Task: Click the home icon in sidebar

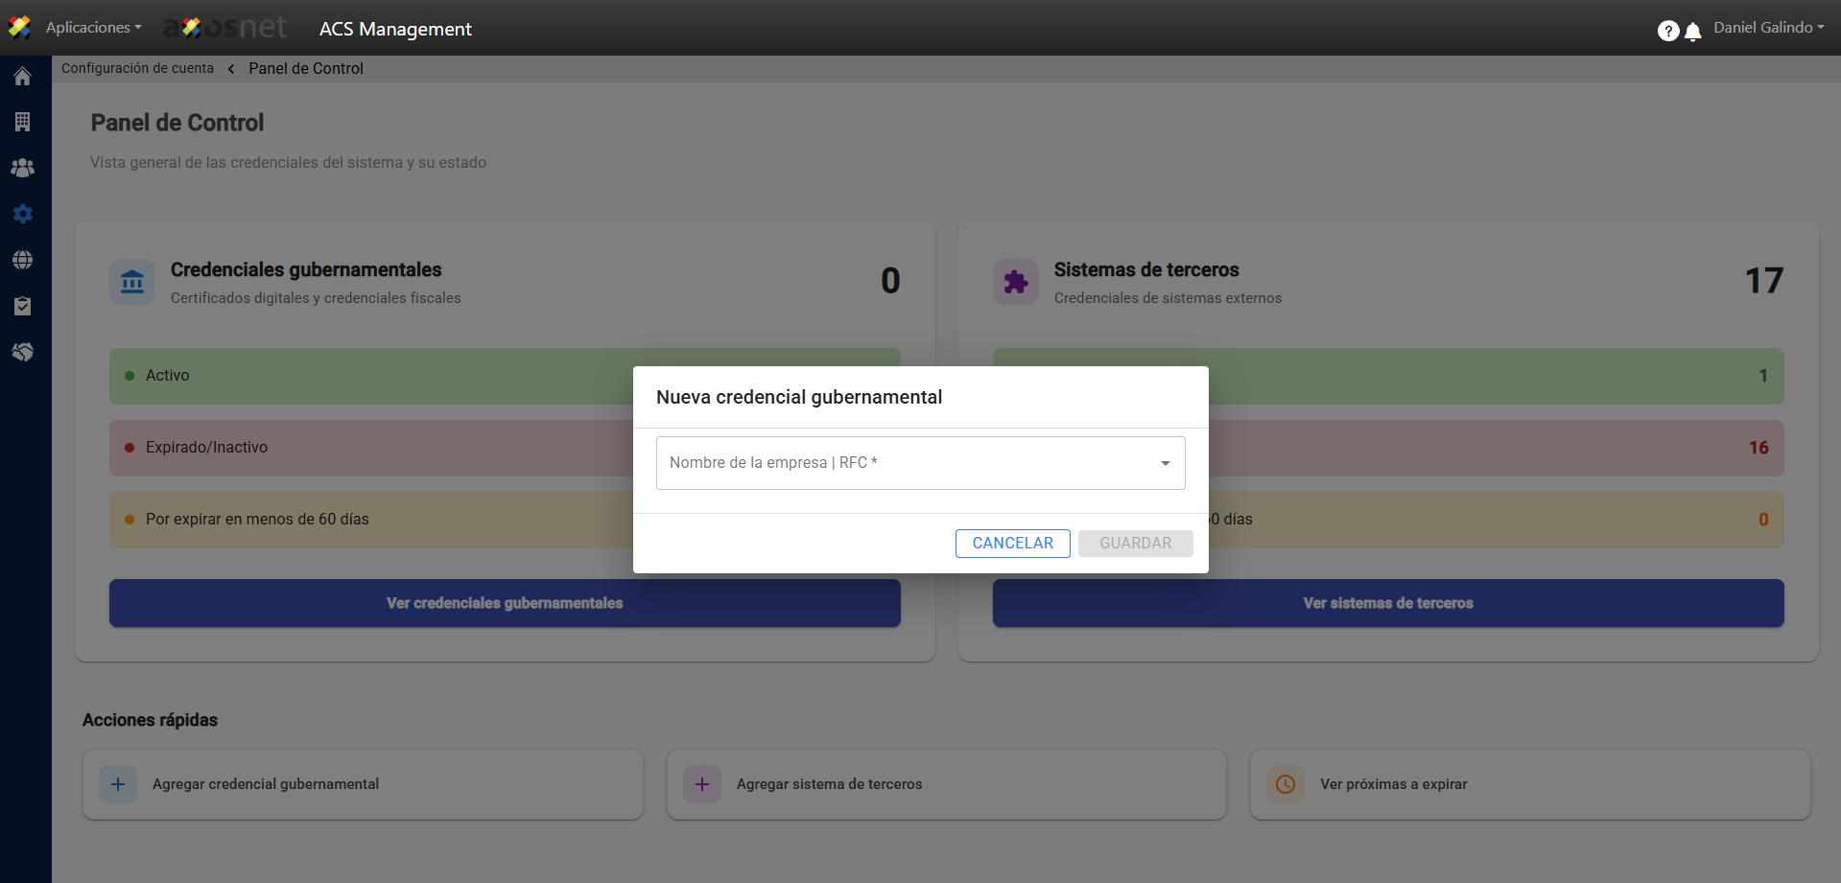Action: point(23,77)
